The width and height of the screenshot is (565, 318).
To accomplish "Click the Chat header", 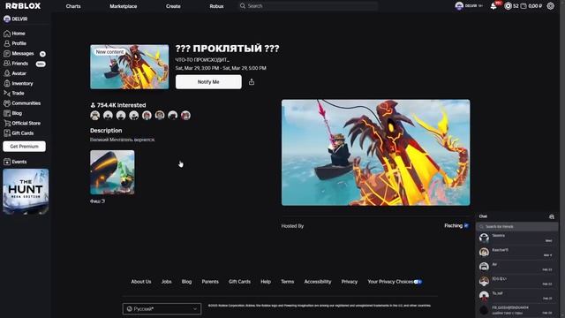I will click(483, 216).
